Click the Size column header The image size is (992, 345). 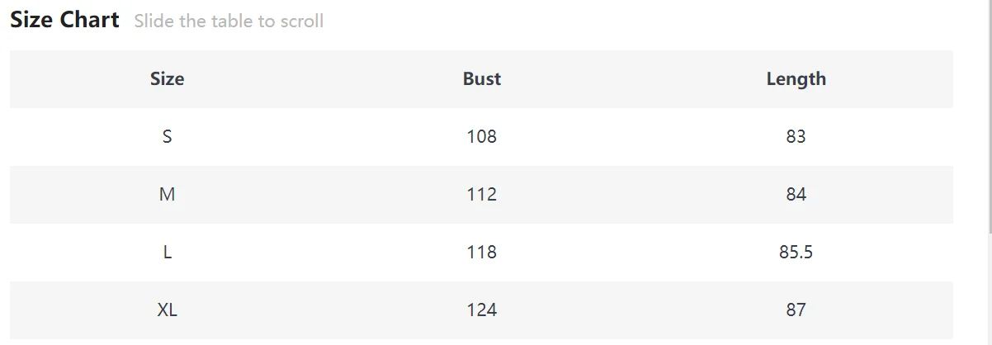pos(167,79)
